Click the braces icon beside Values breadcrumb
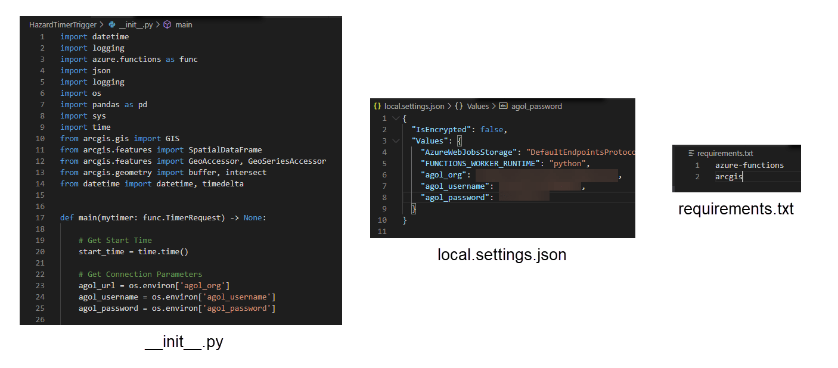 tap(459, 107)
